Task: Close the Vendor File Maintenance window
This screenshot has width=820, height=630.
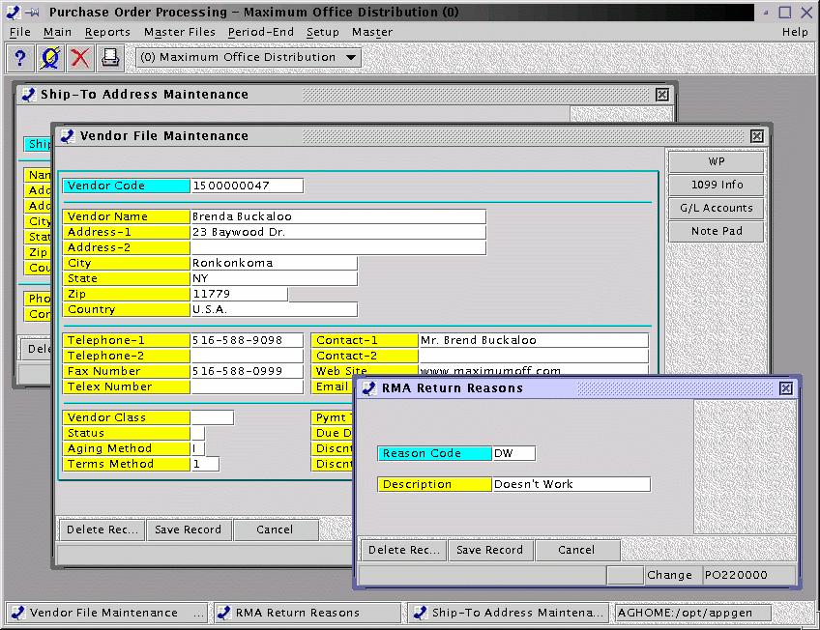Action: point(757,136)
